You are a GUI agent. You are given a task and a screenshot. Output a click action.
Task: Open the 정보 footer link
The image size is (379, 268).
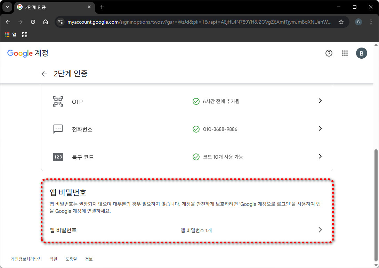click(x=89, y=259)
